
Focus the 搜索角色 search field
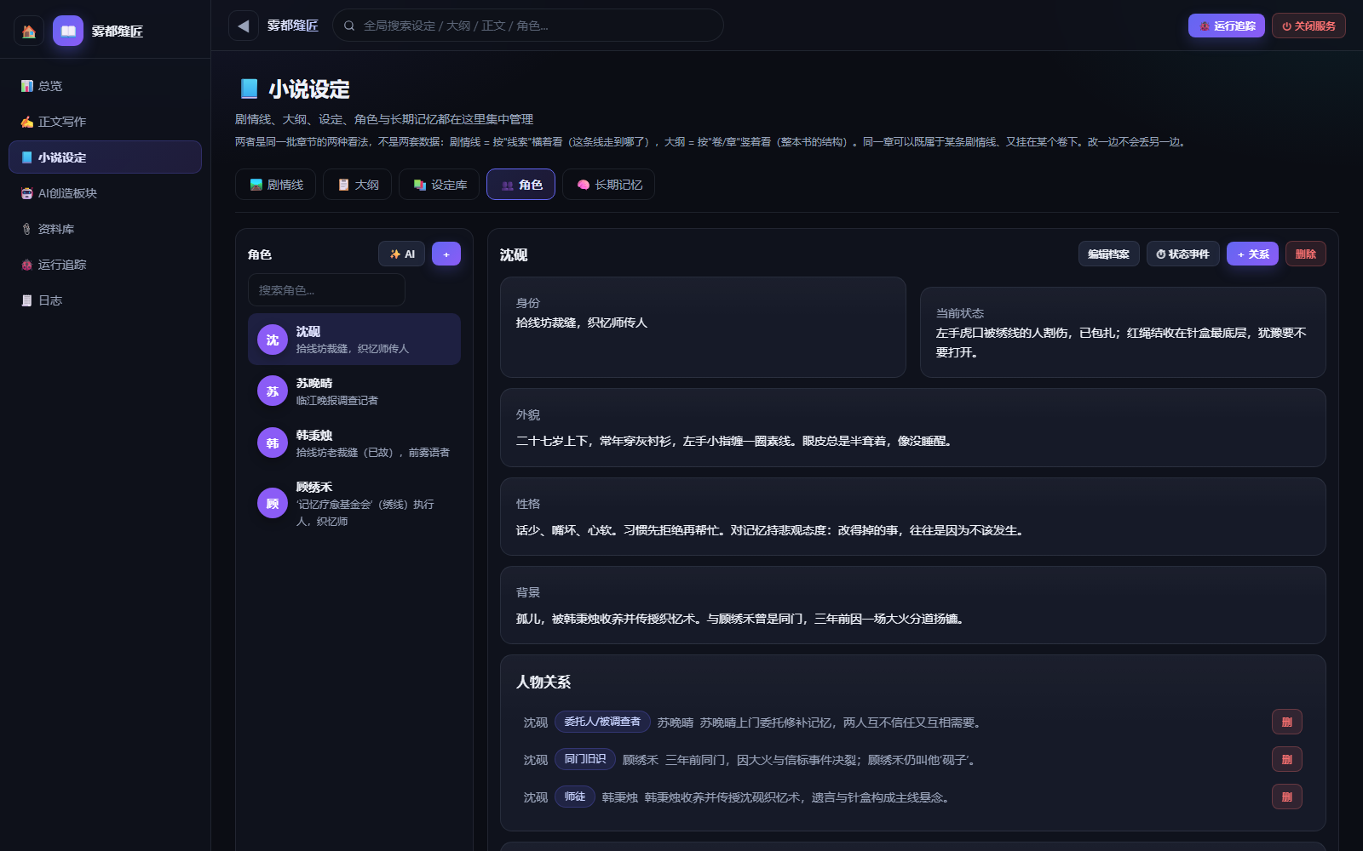326,290
